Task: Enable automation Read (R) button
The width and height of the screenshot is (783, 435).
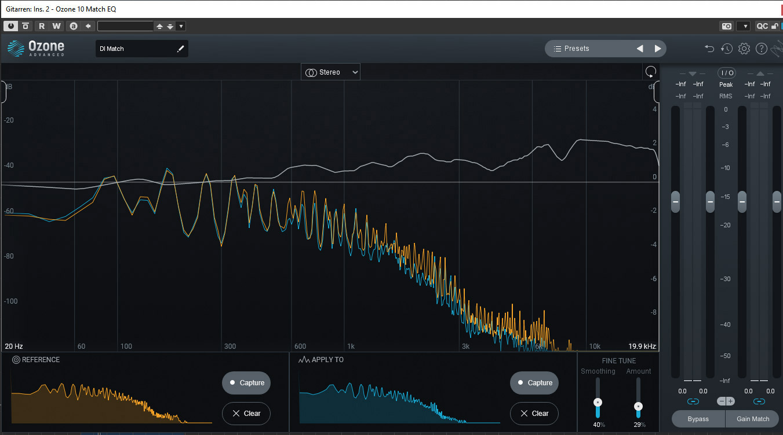Action: [41, 26]
